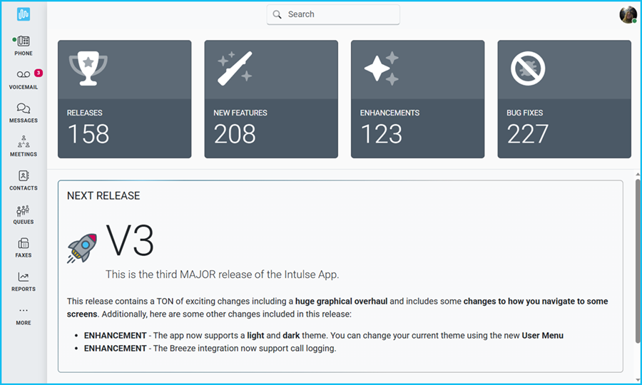The height and width of the screenshot is (385, 642).
Task: Select the Queues sidebar icon
Action: click(x=24, y=213)
